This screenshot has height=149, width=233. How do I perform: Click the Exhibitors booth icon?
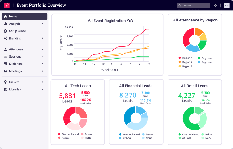pos(6,64)
